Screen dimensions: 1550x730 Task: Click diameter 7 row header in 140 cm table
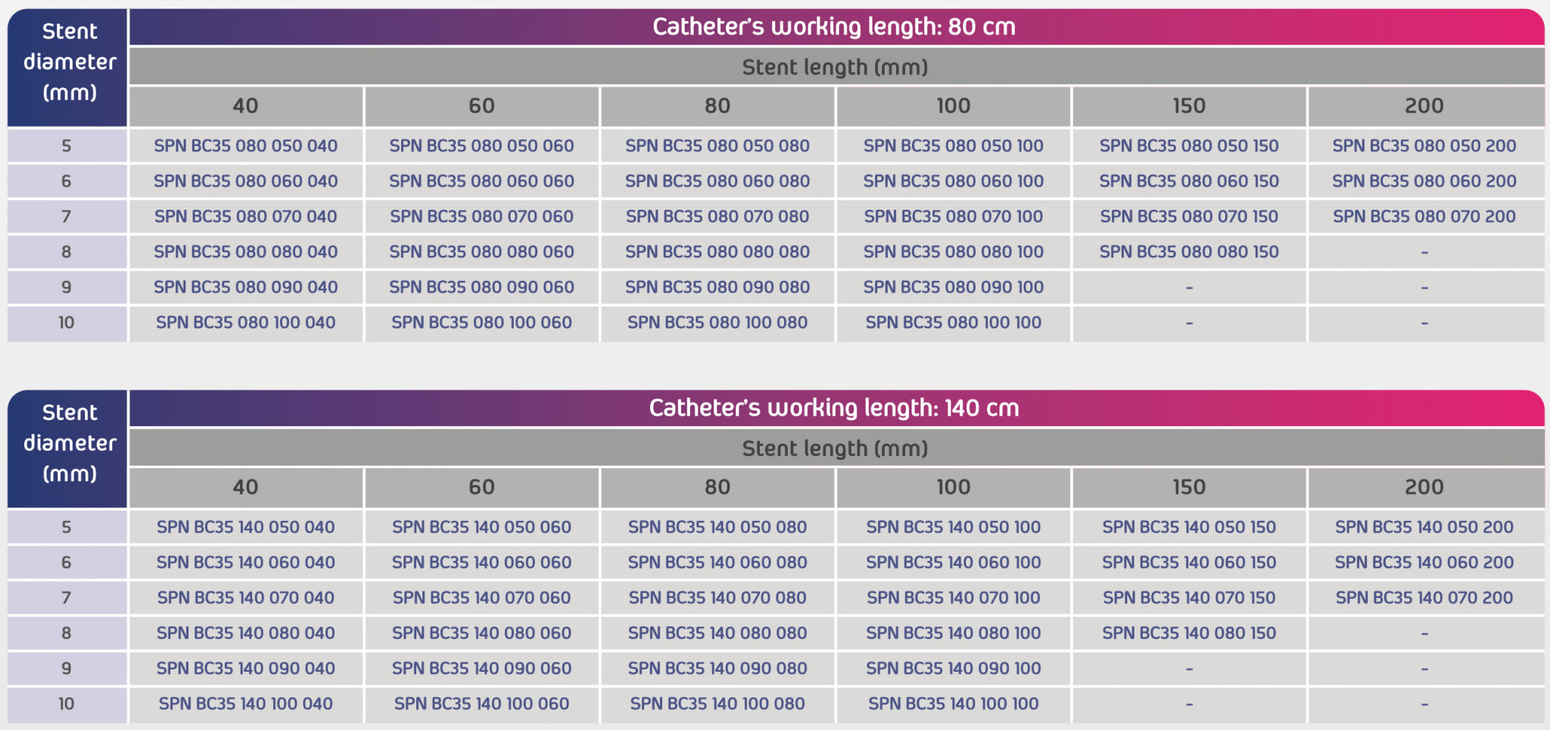click(67, 597)
